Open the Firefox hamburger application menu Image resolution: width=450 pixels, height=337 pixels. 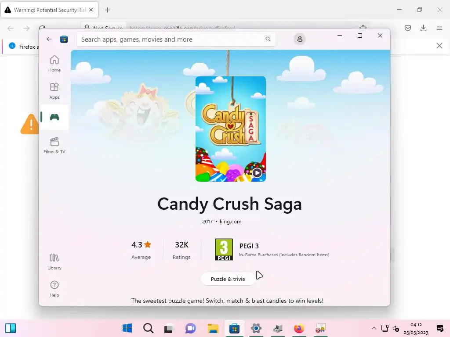(439, 28)
